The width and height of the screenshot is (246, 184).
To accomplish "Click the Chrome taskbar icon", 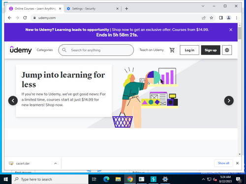I will 130,179.
